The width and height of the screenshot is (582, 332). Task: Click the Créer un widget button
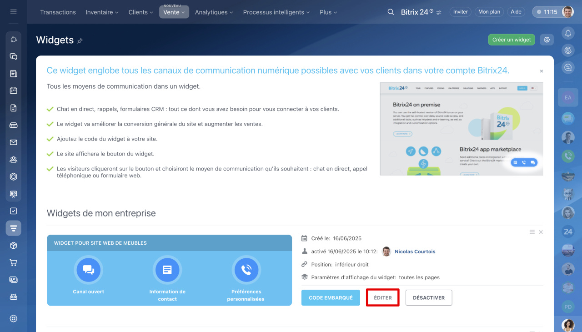pos(512,40)
